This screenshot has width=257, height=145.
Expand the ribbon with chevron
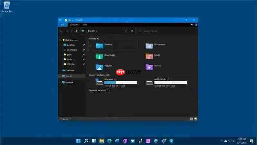[x=192, y=25]
